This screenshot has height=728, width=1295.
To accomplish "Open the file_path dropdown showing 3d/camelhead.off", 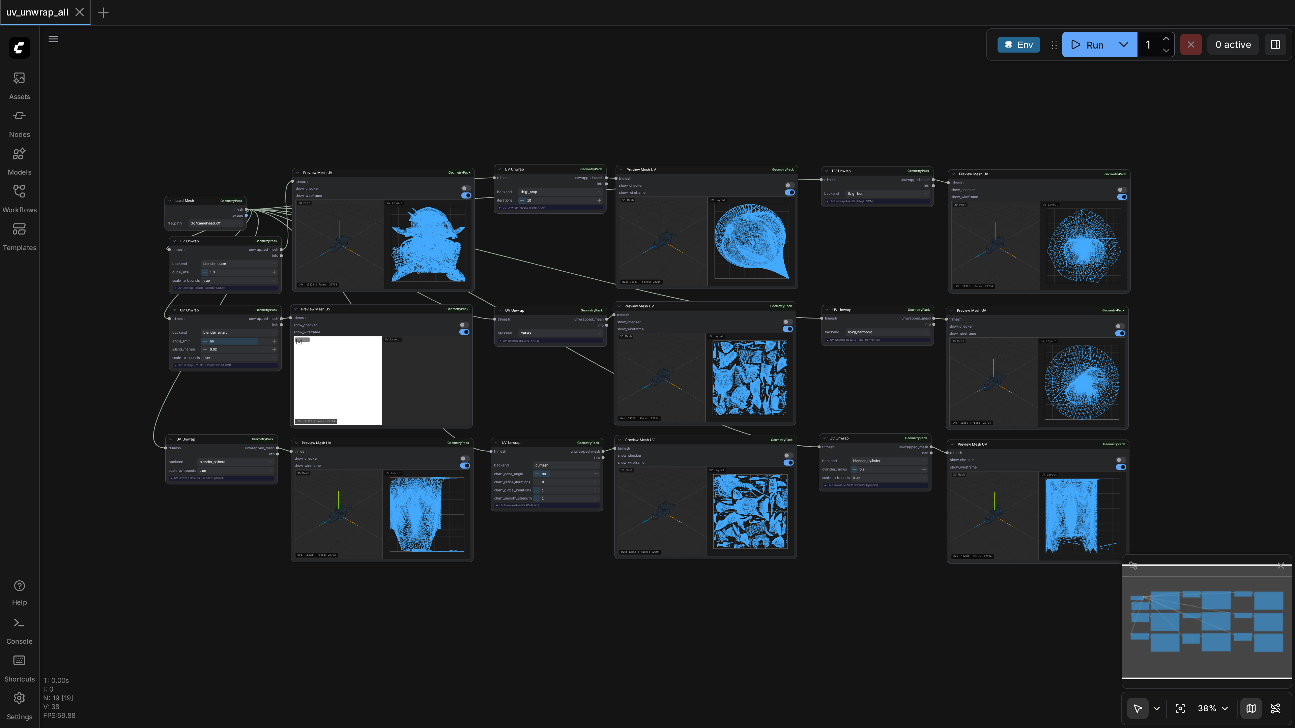I will 216,223.
